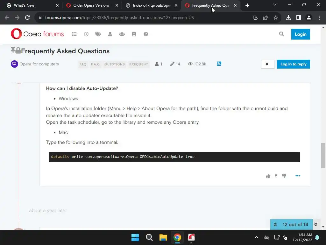The height and width of the screenshot is (245, 326).
Task: Open a new browser tab
Action: click(x=247, y=5)
